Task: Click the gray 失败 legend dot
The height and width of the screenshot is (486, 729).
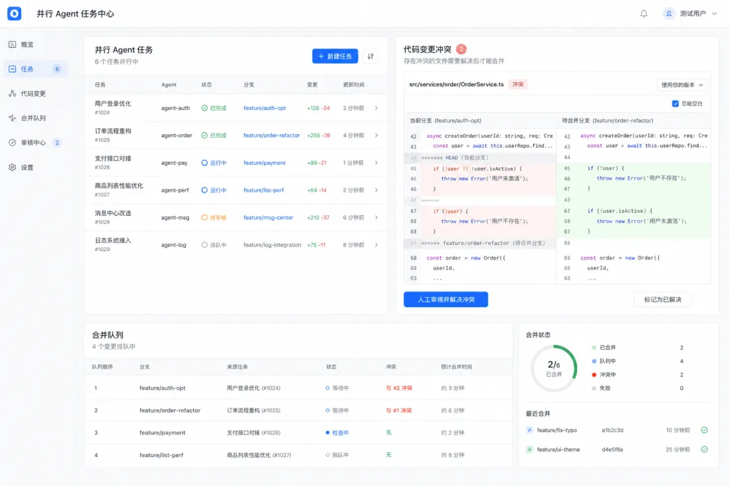Action: click(594, 388)
